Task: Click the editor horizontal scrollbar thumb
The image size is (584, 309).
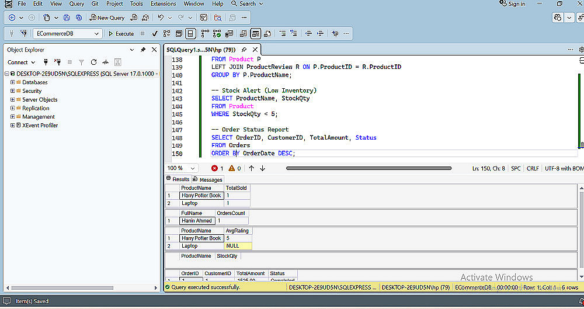Action: [x=369, y=168]
